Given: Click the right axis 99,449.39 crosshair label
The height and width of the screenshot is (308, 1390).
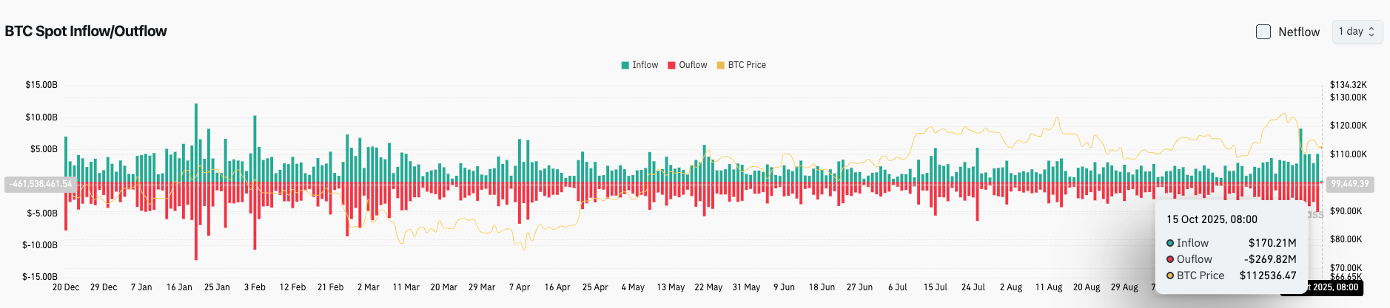Looking at the screenshot, I should [x=1350, y=184].
